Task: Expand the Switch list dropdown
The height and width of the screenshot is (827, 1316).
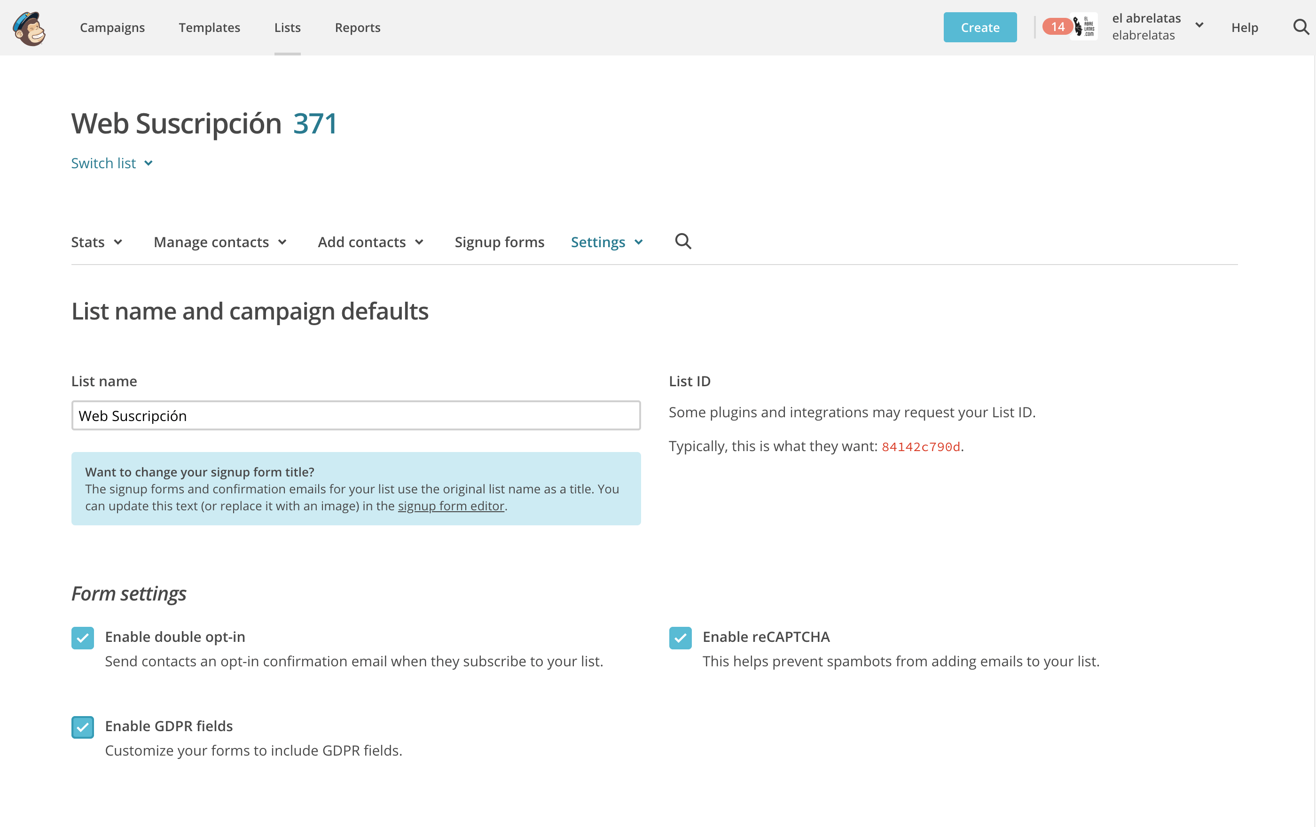Action: (112, 164)
